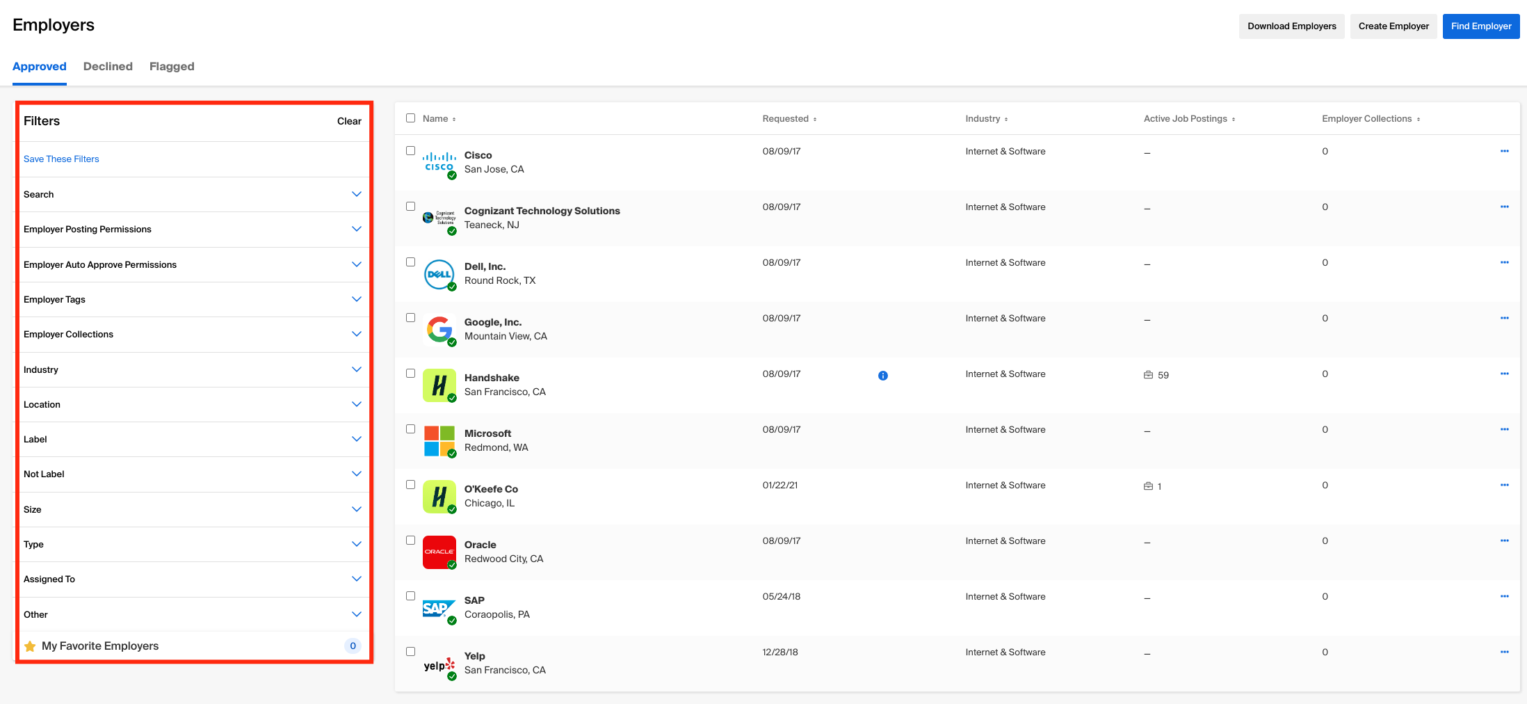Image resolution: width=1527 pixels, height=704 pixels.
Task: Check the box for Cisco
Action: pos(410,151)
